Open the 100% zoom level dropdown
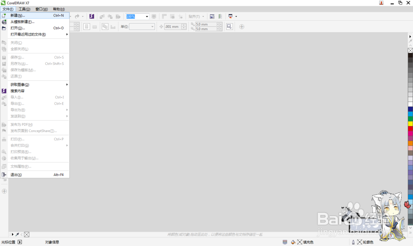The height and width of the screenshot is (246, 413). 146,16
